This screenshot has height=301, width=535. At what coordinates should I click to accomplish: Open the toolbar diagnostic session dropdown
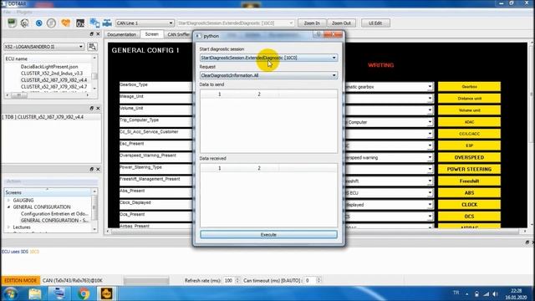(x=236, y=23)
